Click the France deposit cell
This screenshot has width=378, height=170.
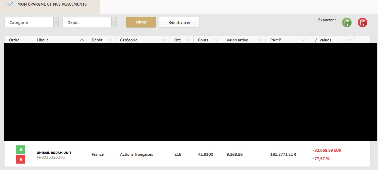tap(98, 154)
